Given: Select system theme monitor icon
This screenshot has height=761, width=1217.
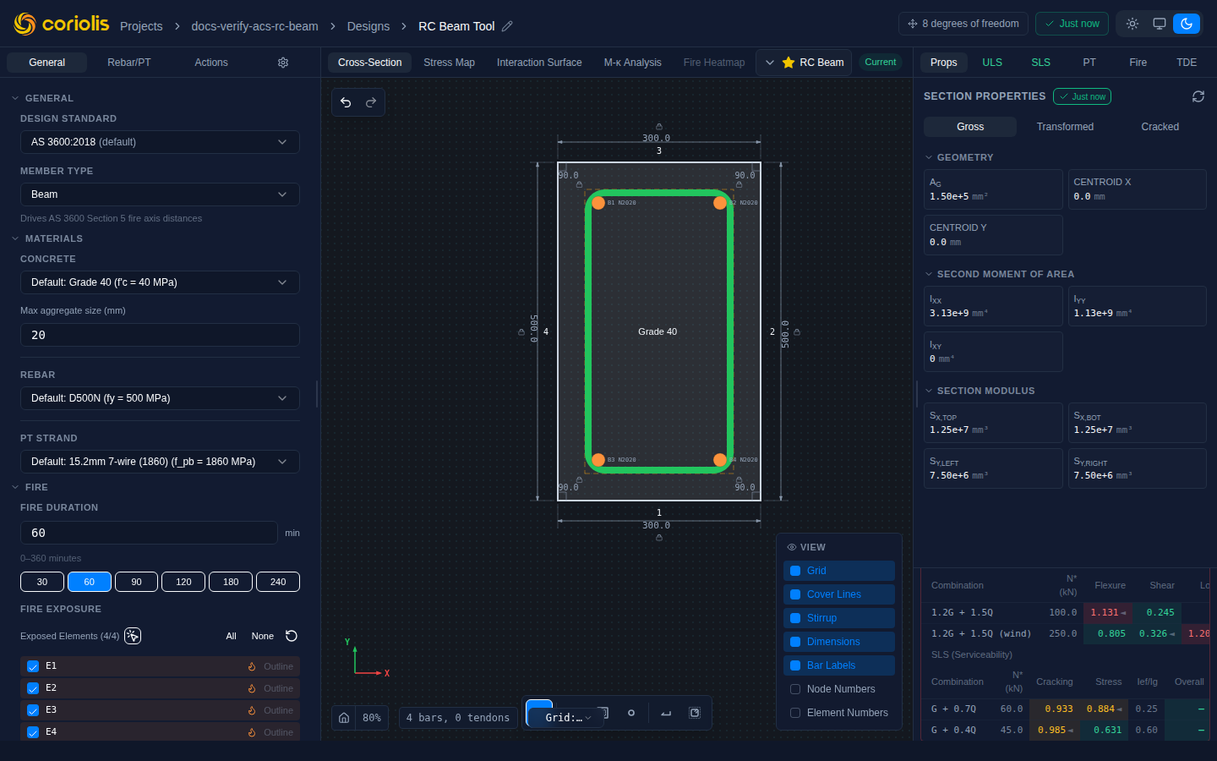Looking at the screenshot, I should click(x=1160, y=24).
